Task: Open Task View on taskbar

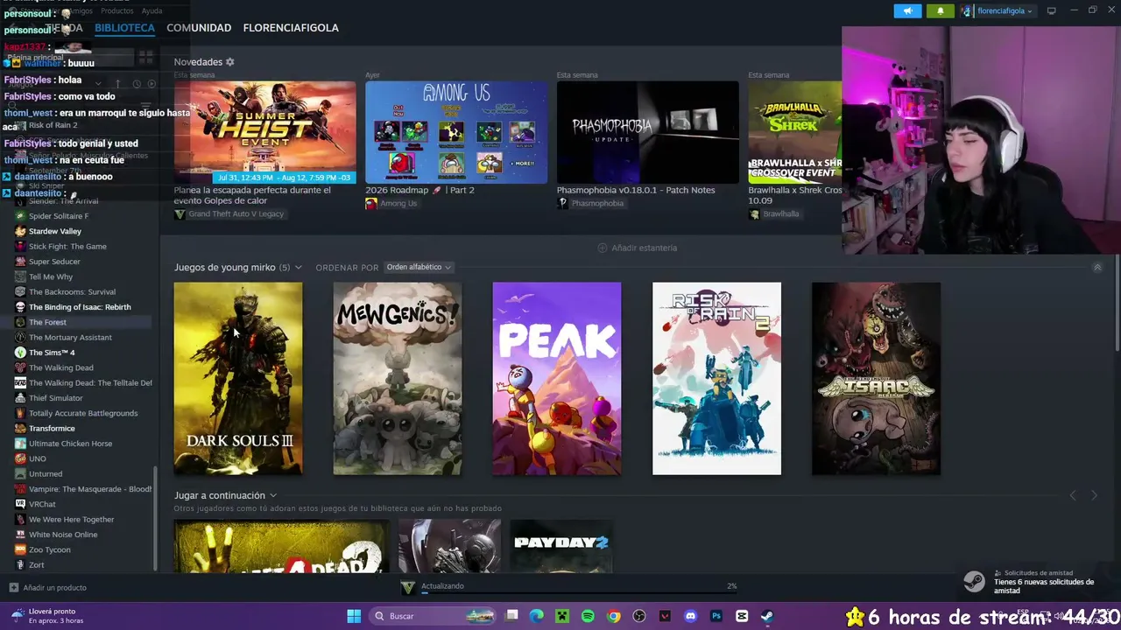Action: pos(512,616)
